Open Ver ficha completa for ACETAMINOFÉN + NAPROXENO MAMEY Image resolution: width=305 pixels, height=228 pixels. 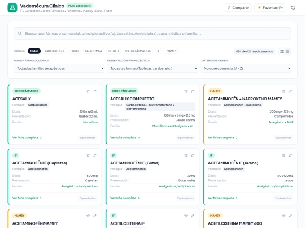223,138
